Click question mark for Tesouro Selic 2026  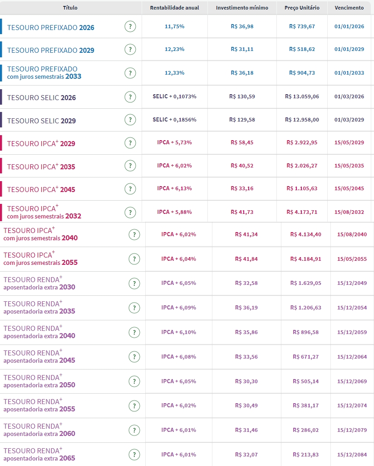coord(130,97)
